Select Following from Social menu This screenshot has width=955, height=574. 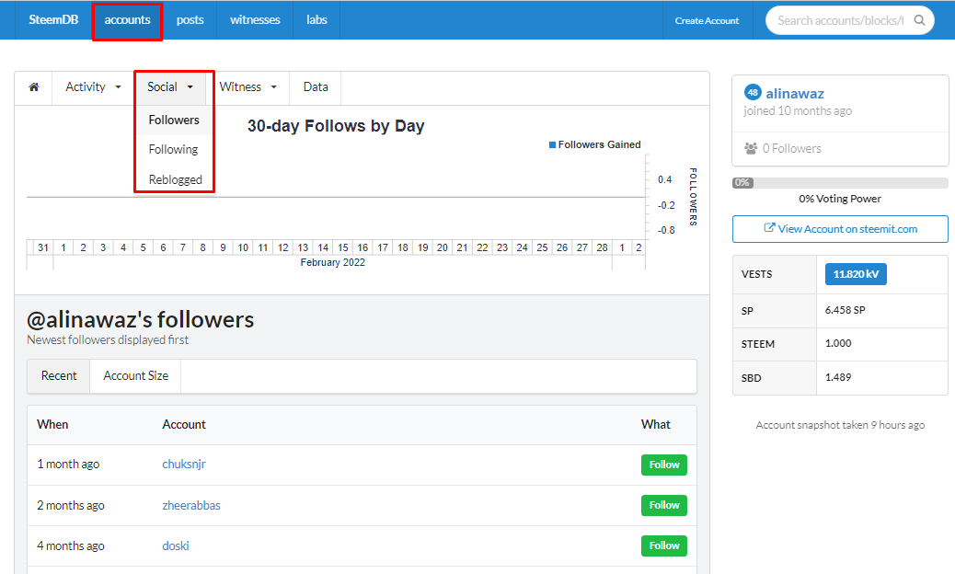tap(174, 150)
